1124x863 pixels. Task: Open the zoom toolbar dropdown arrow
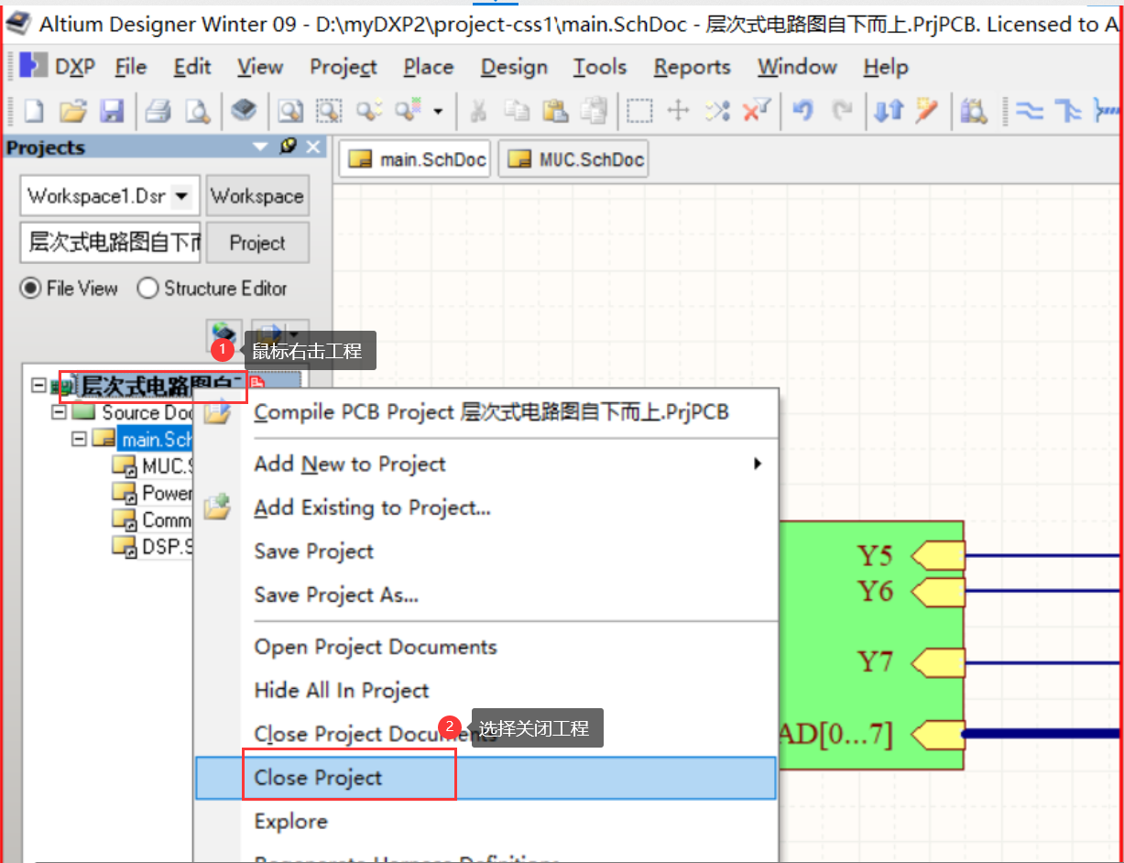(438, 112)
